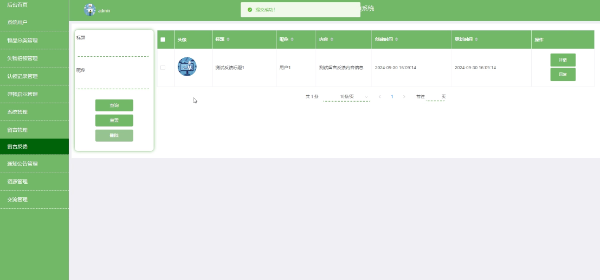Open the 10条/页 page size dropdown
The image size is (600, 280).
pyautogui.click(x=347, y=97)
